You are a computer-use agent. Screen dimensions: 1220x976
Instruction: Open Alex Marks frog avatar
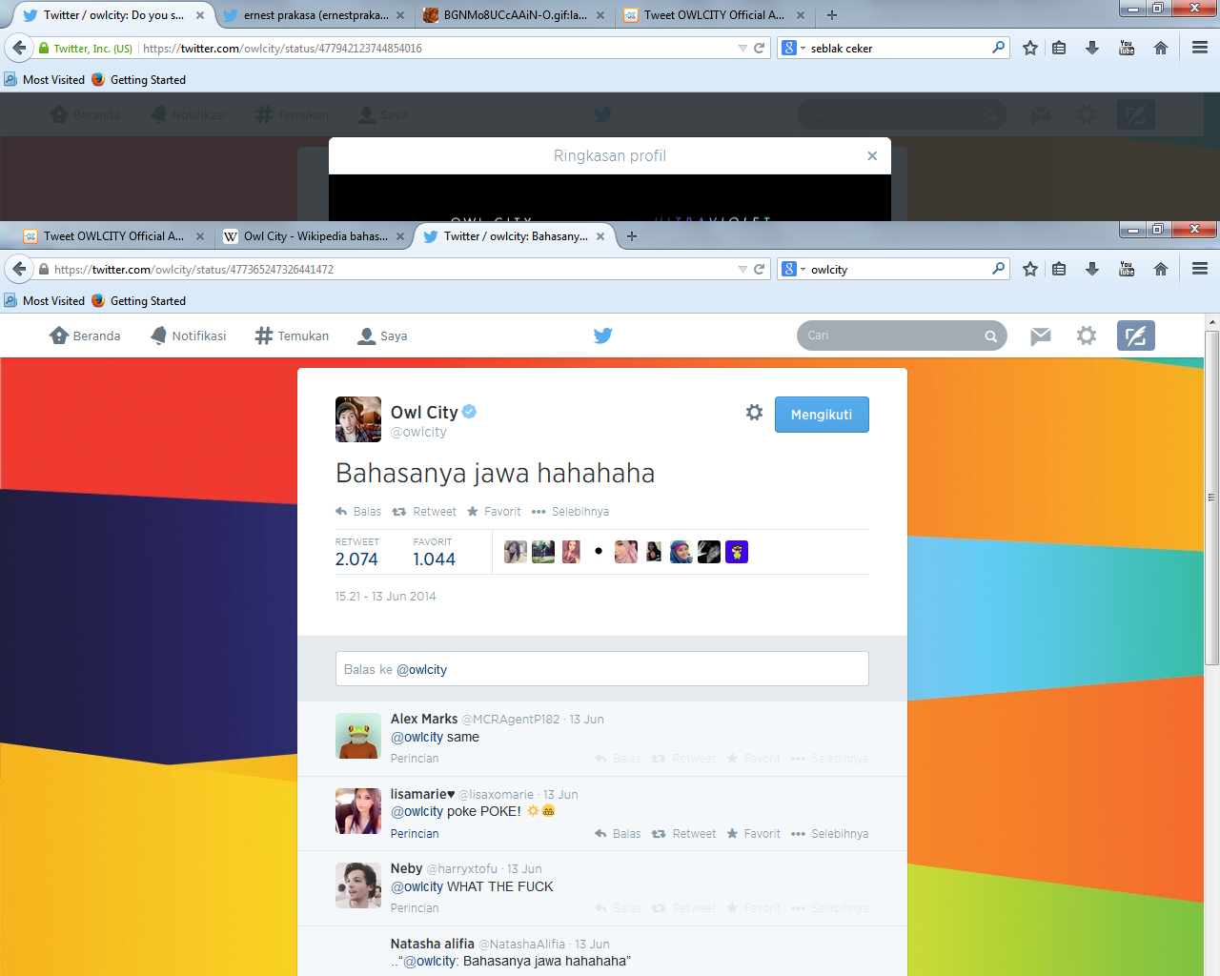pyautogui.click(x=358, y=736)
